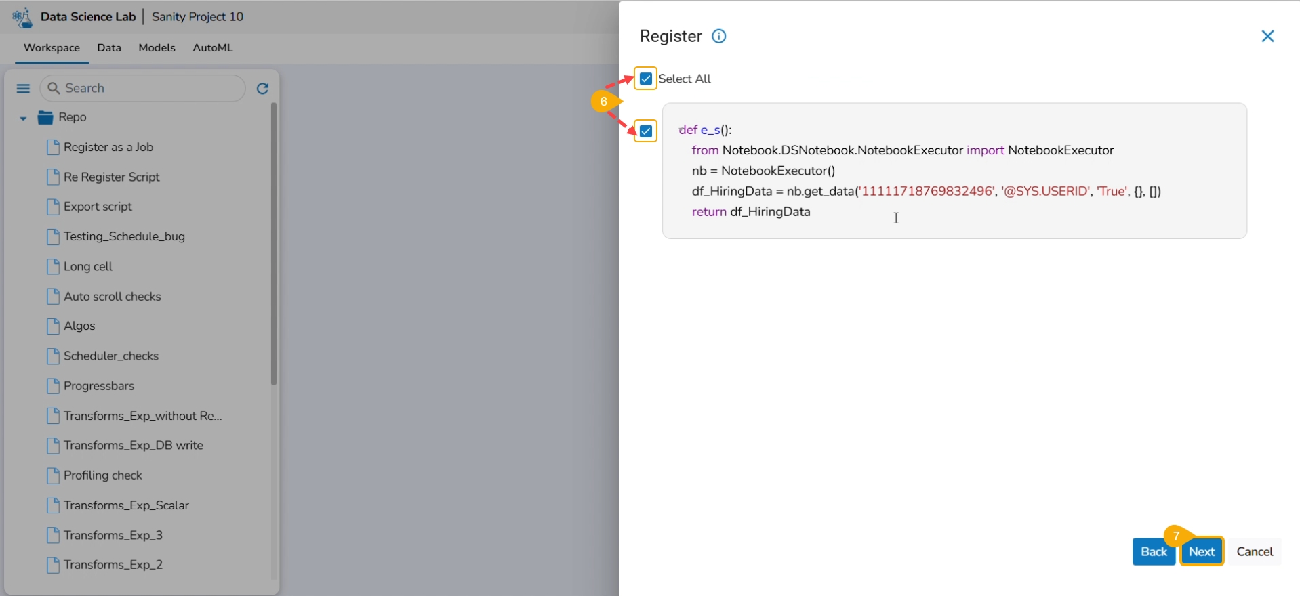
Task: Close the Register panel with X
Action: click(1267, 37)
